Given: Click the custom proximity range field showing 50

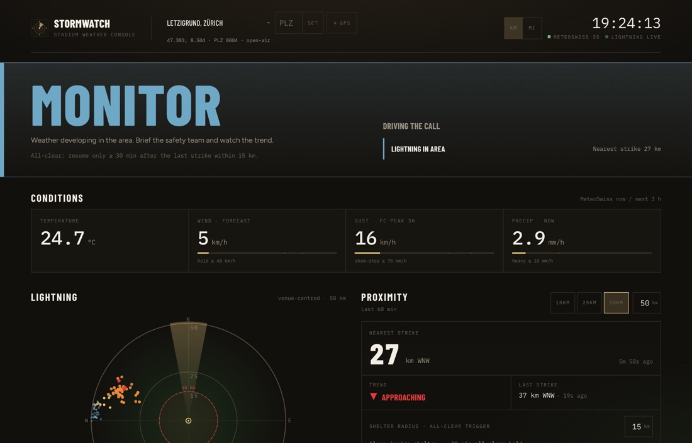Looking at the screenshot, I should 647,303.
